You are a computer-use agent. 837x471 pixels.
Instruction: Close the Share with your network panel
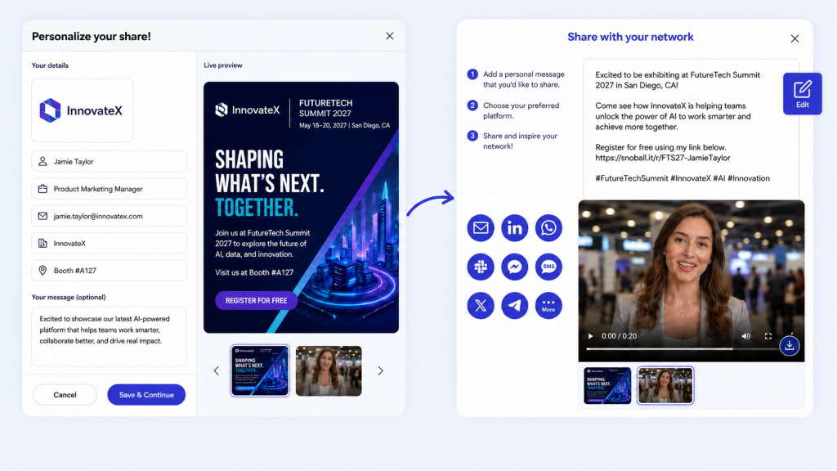(x=794, y=38)
